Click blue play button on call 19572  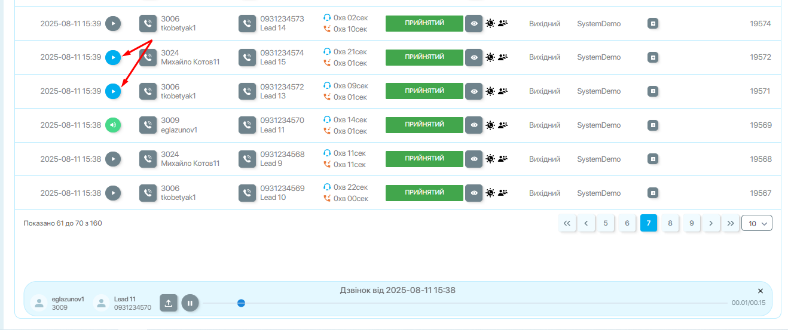(x=113, y=57)
